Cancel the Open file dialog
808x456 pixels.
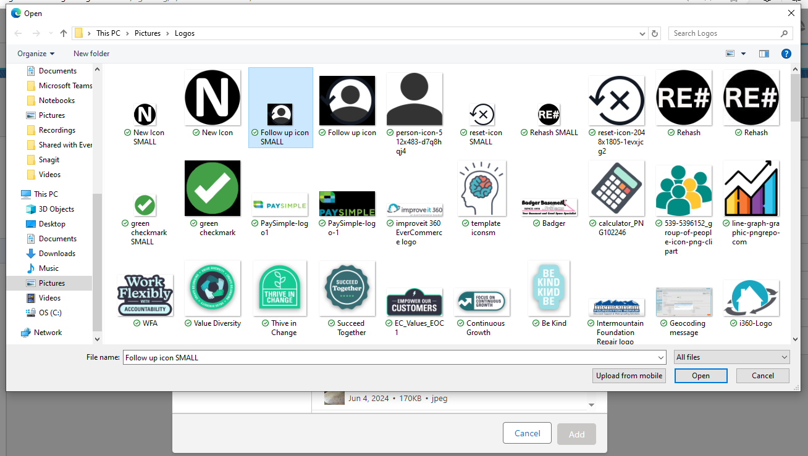pos(763,376)
